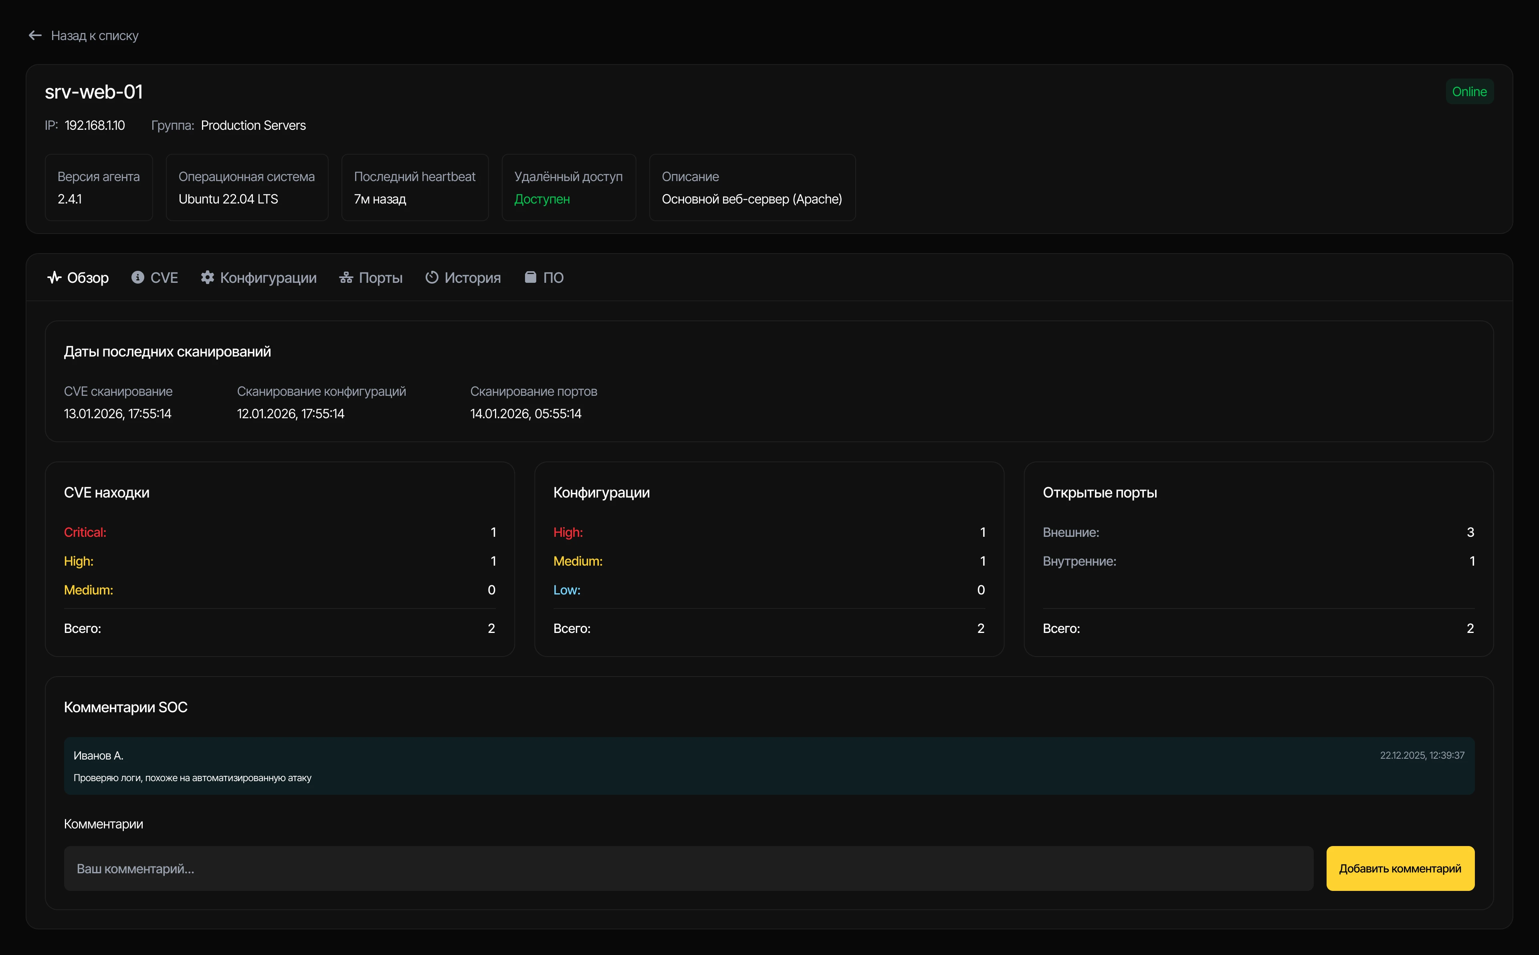Click CVE scan date 13.01.2026, 17:55:14

[x=117, y=414]
